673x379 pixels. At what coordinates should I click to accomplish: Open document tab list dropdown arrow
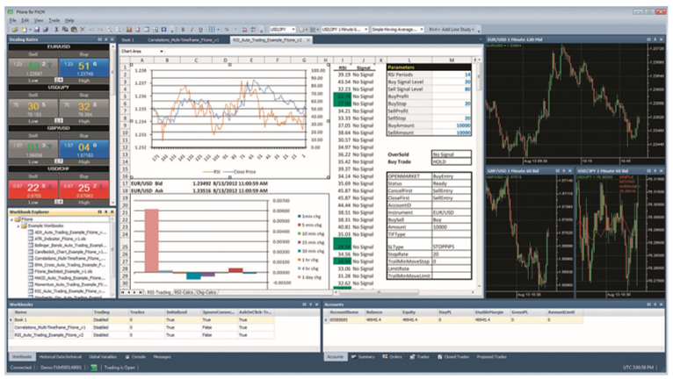(481, 39)
